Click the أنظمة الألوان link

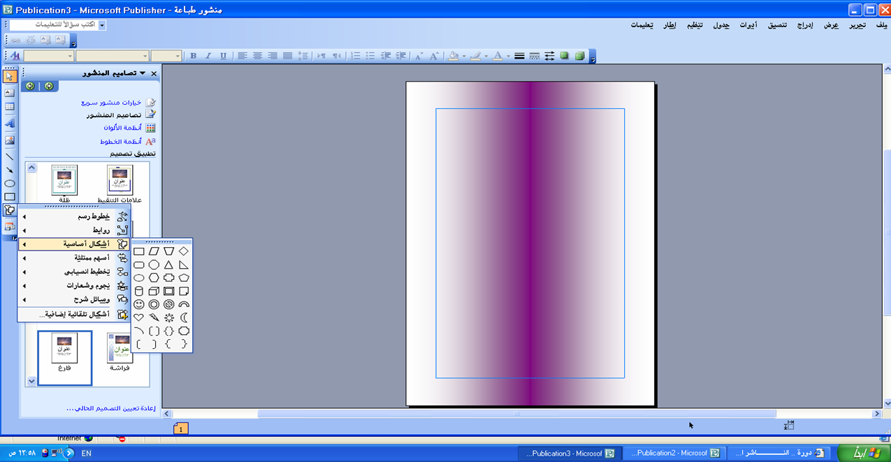(x=123, y=128)
